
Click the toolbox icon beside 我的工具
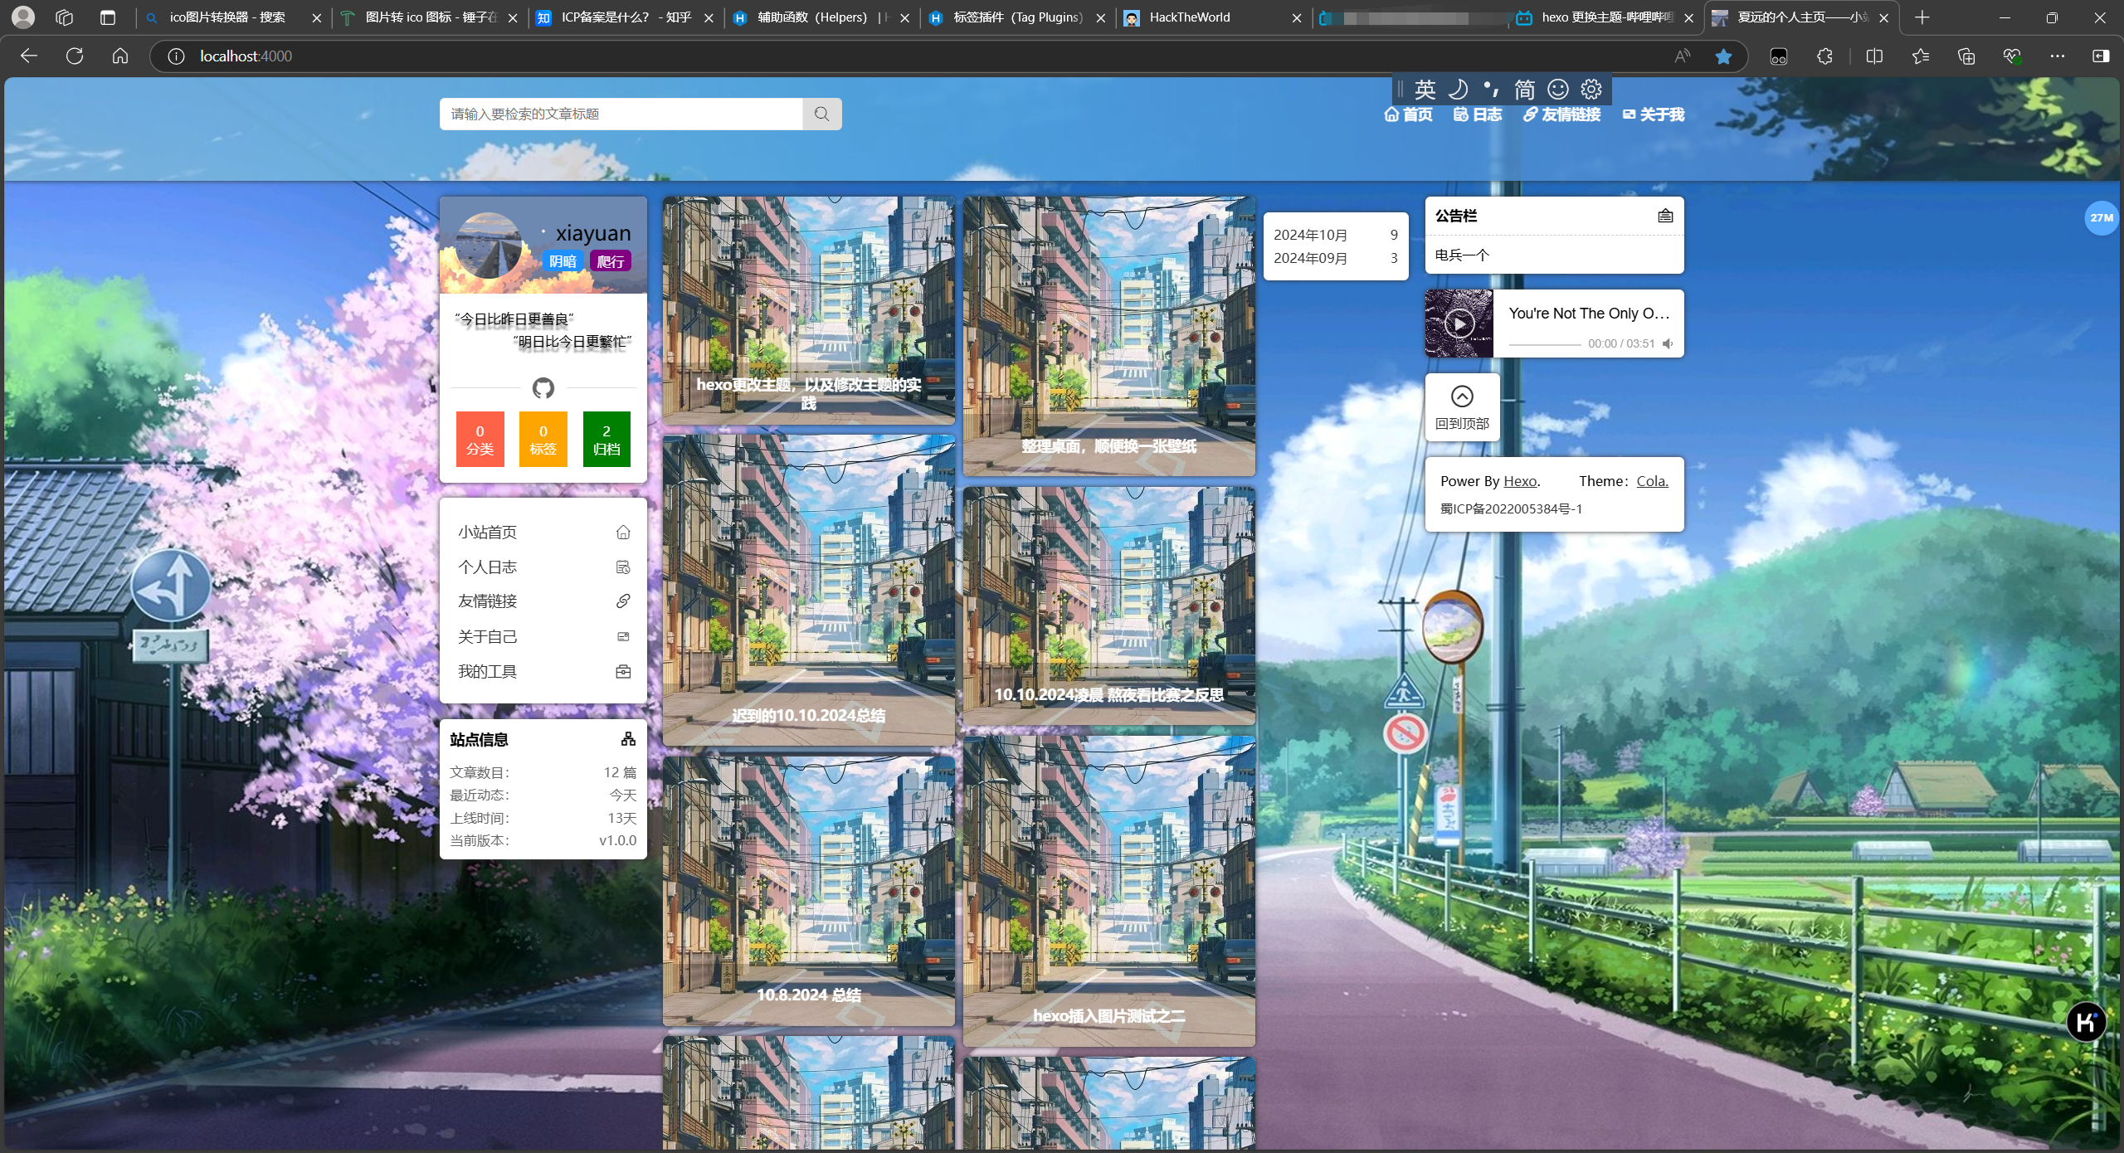[623, 671]
